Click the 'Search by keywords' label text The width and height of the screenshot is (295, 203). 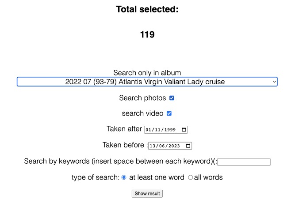pyautogui.click(x=120, y=162)
